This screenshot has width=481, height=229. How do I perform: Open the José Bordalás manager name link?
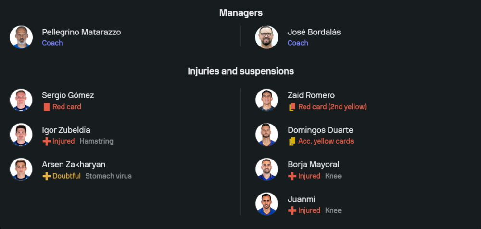pyautogui.click(x=314, y=32)
